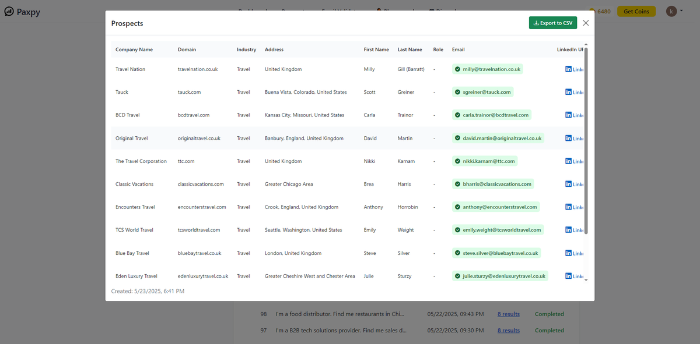Click LinkedIn icon for Classic Vacations row

tap(569, 184)
